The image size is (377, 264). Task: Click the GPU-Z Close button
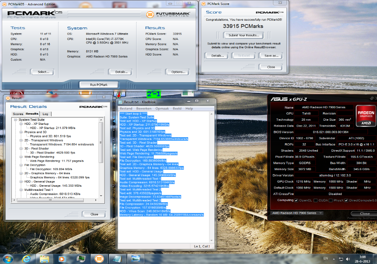click(x=365, y=213)
